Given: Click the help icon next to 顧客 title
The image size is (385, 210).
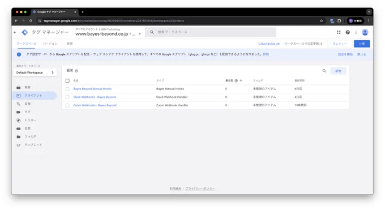Looking at the screenshot, I should [x=76, y=71].
